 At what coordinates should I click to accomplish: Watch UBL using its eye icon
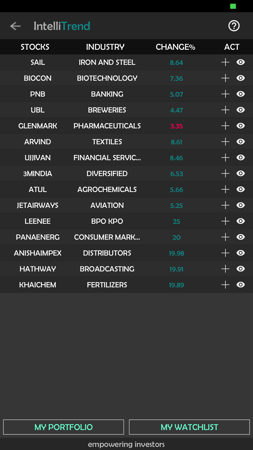pos(241,110)
